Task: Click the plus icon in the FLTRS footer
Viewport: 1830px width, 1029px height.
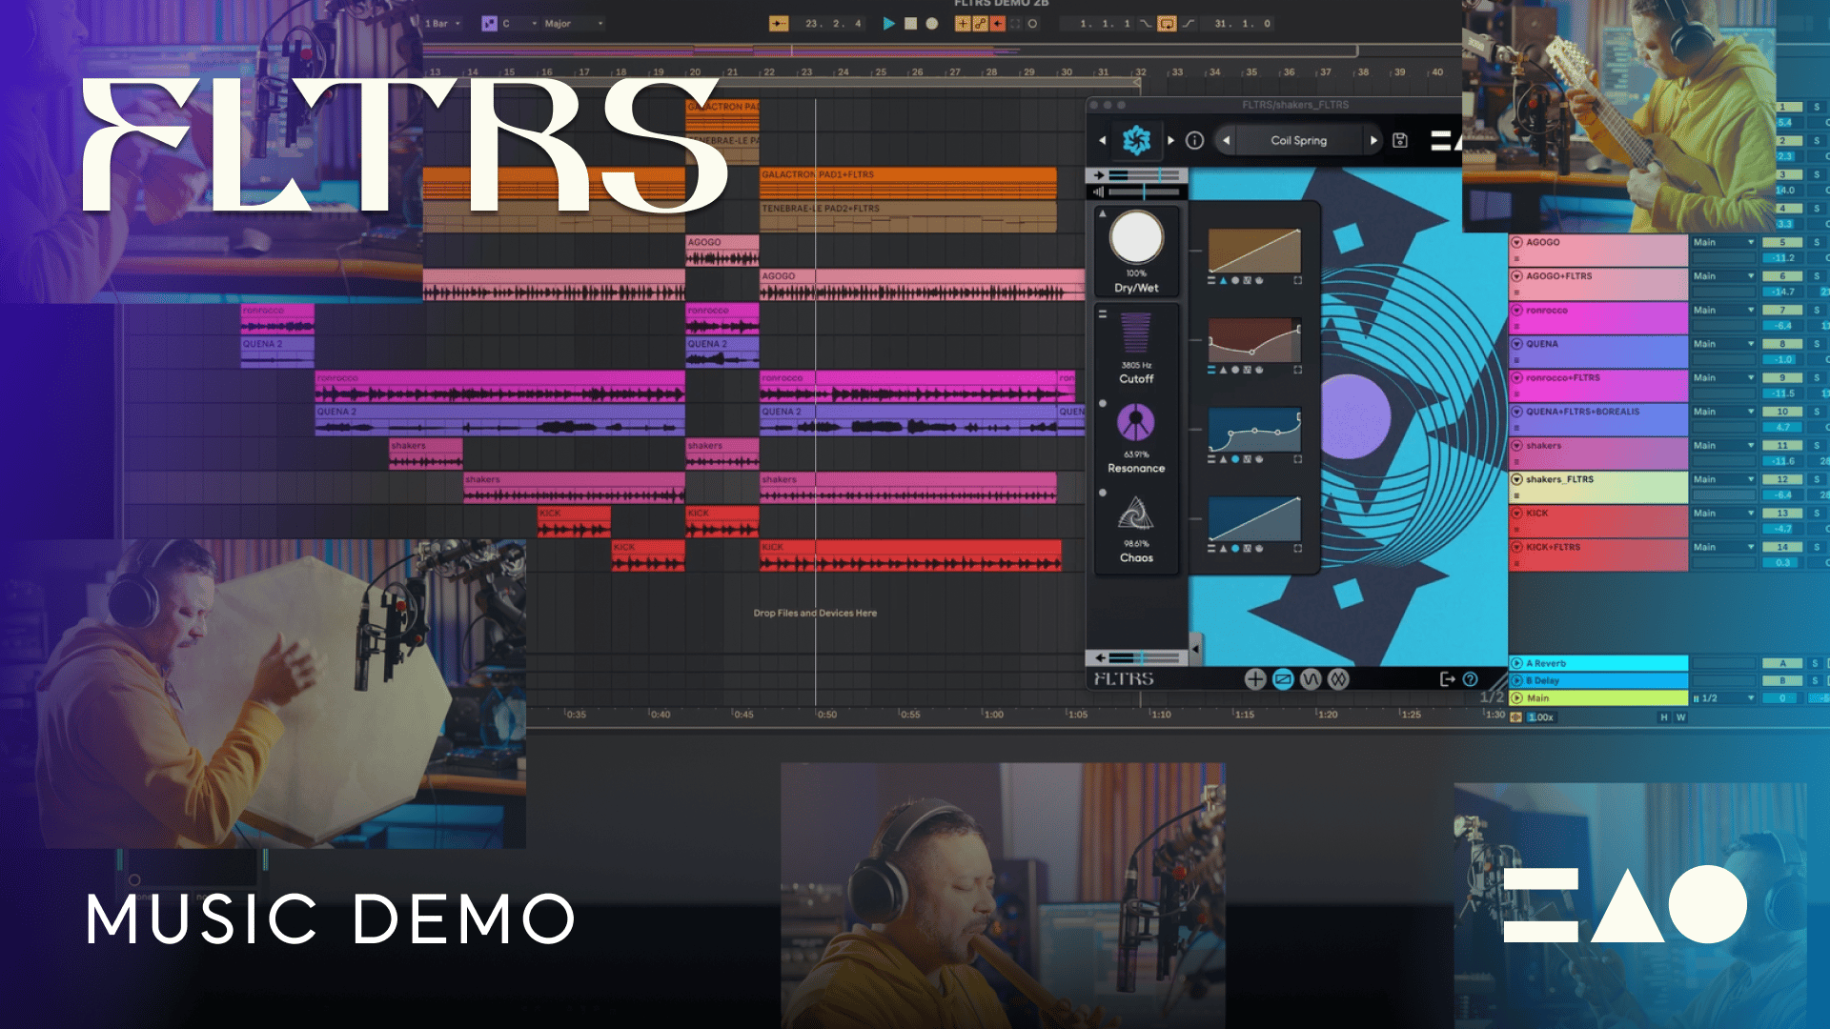Action: pyautogui.click(x=1255, y=678)
